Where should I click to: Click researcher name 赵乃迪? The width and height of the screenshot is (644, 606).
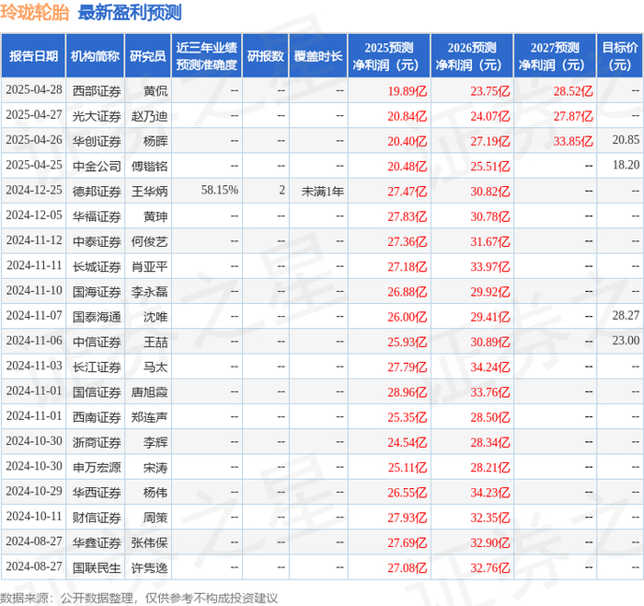coord(149,116)
